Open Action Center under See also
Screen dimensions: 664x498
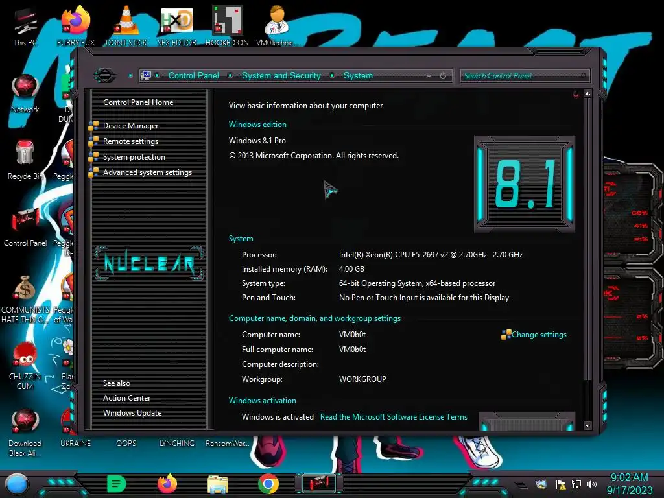pyautogui.click(x=126, y=398)
